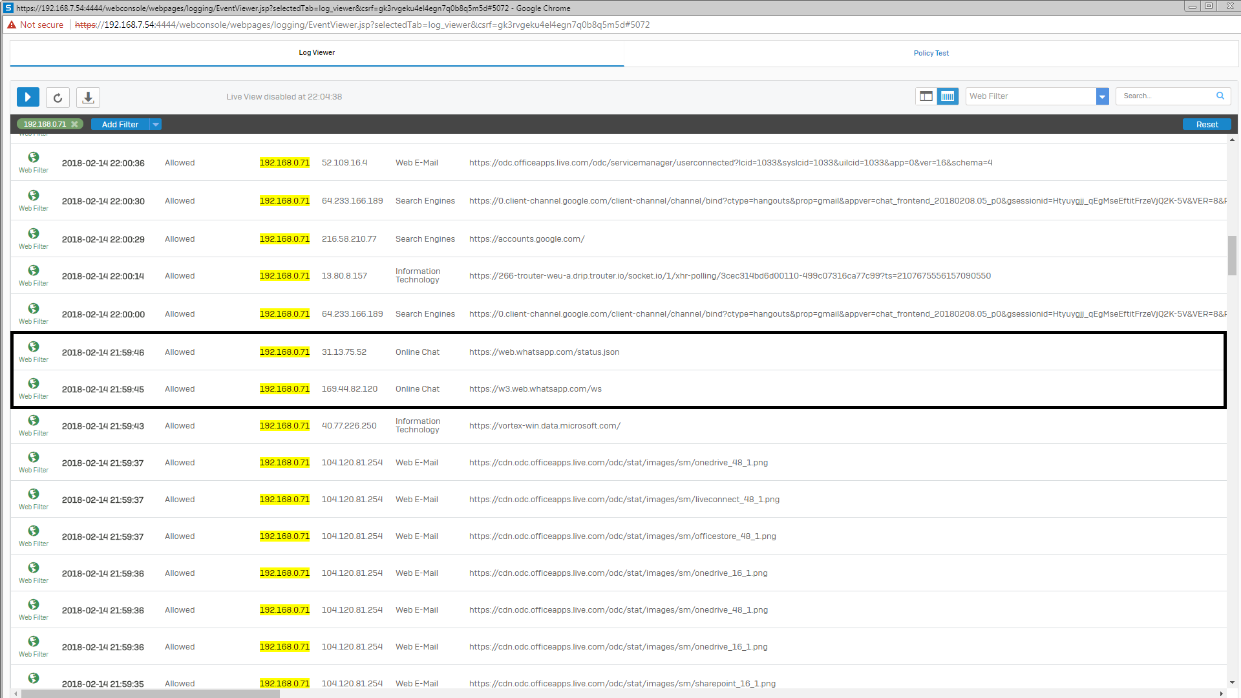Click Web Filter icon for 21:59:46 row
Image resolution: width=1241 pixels, height=698 pixels.
[34, 346]
